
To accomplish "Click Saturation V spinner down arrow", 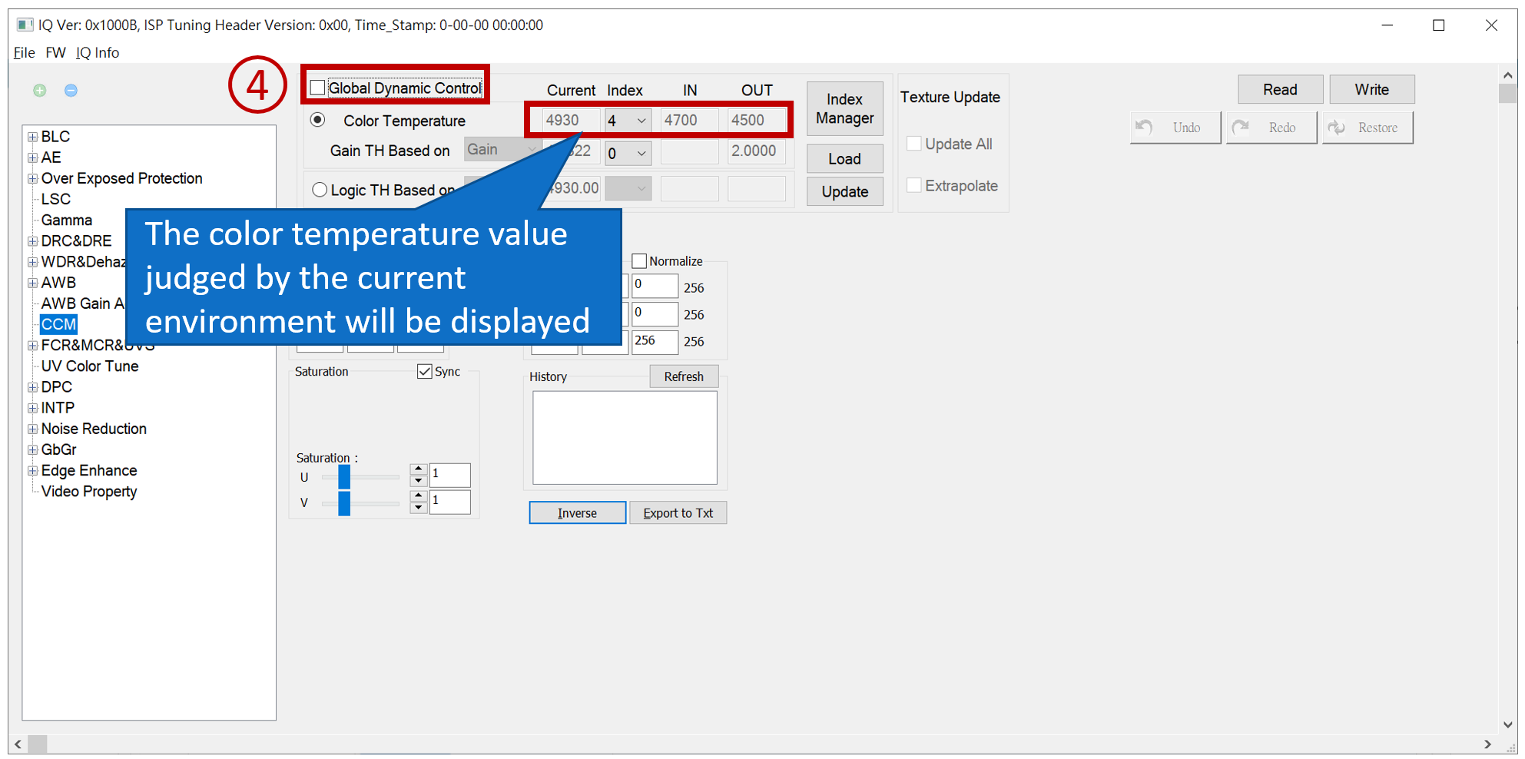I will 418,508.
